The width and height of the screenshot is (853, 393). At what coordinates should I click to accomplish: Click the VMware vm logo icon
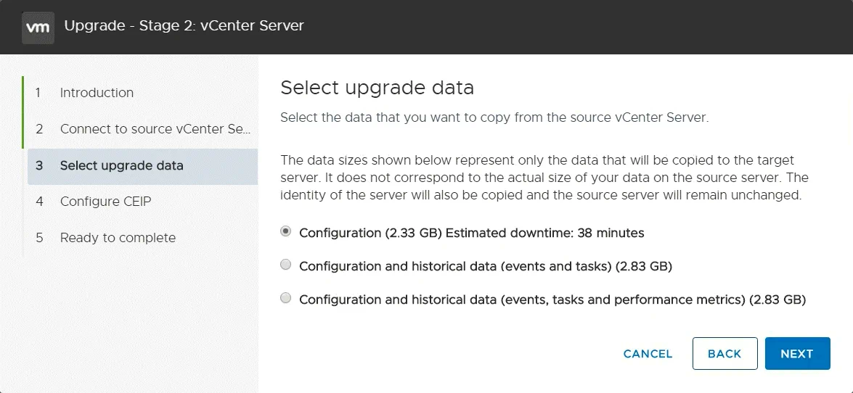38,27
